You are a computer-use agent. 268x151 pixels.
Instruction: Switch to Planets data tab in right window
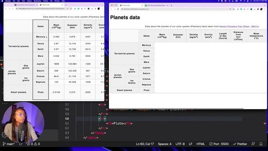coord(131,5)
